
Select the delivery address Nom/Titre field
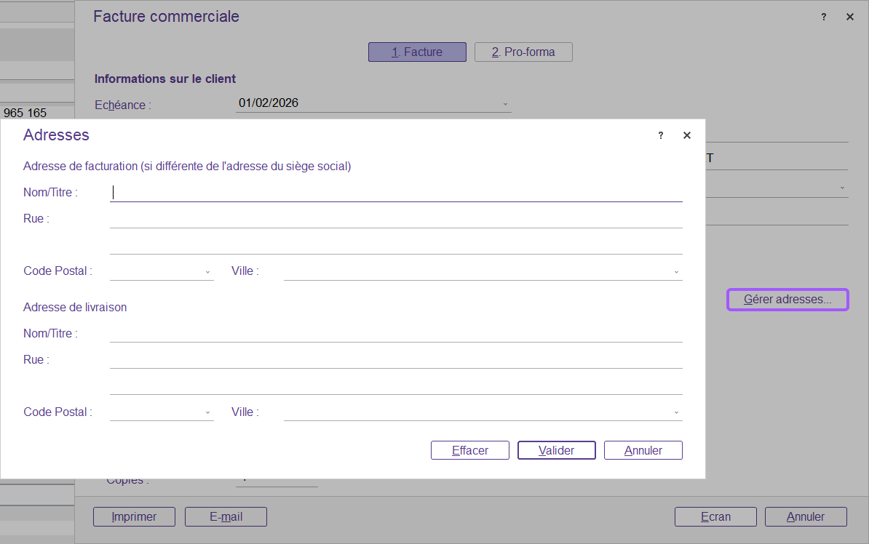395,333
